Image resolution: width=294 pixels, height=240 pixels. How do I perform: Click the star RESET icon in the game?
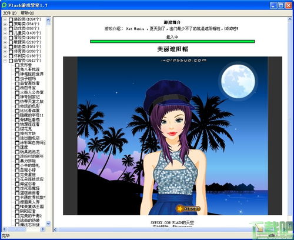point(179,209)
